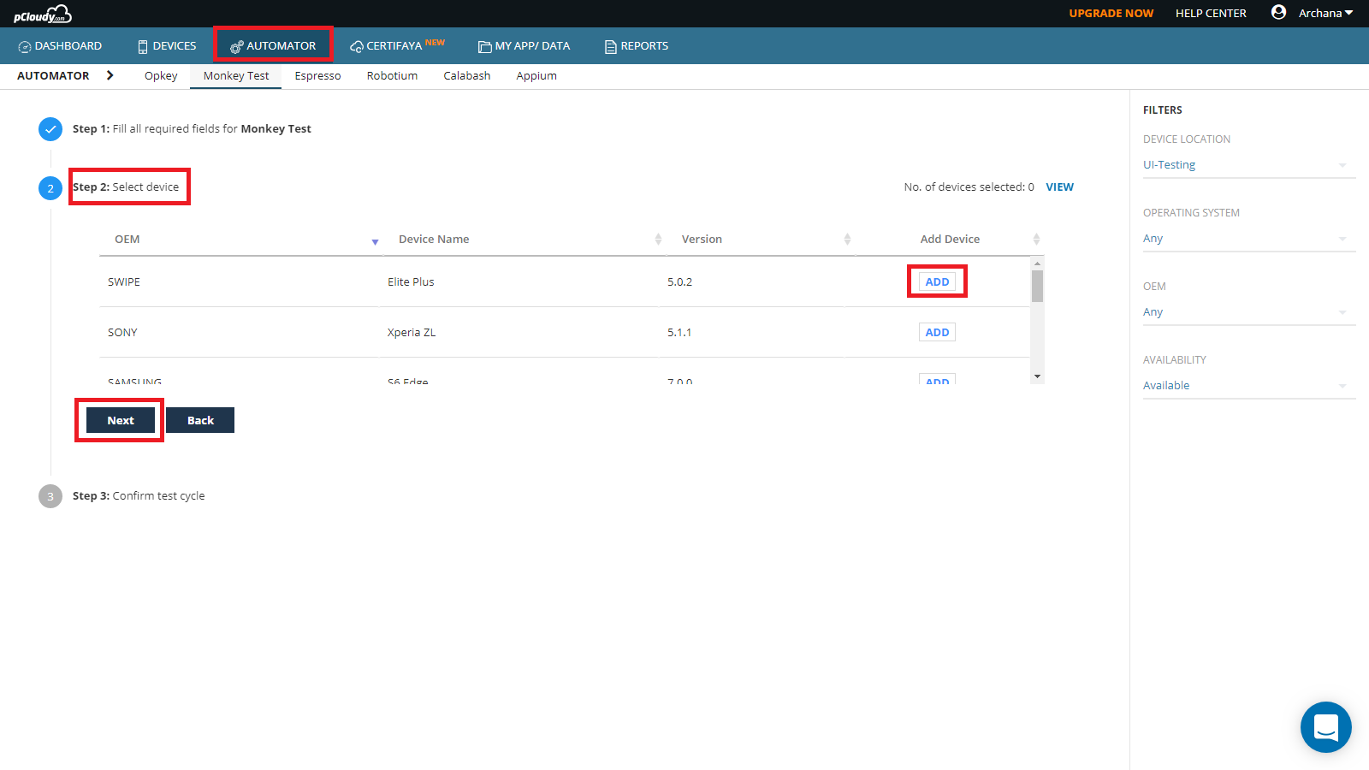Screen dimensions: 1369x770
Task: Click the Next button
Action: tap(121, 420)
